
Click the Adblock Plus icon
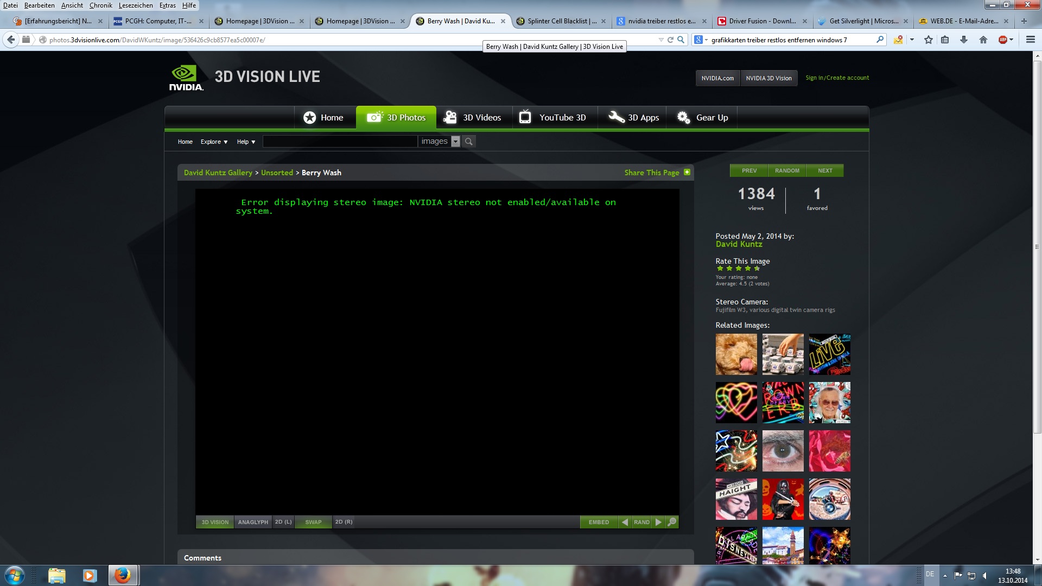[x=1003, y=40]
